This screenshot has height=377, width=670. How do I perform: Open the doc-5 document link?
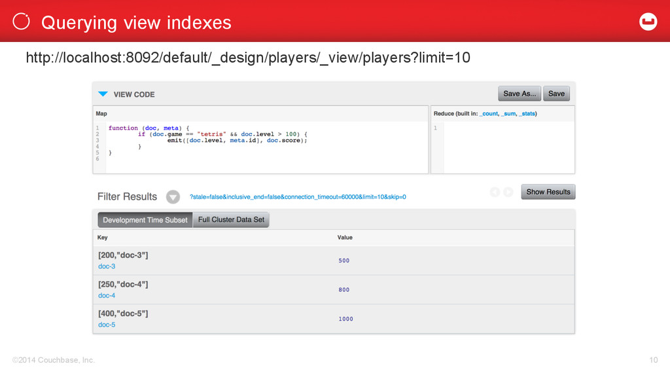pos(107,325)
